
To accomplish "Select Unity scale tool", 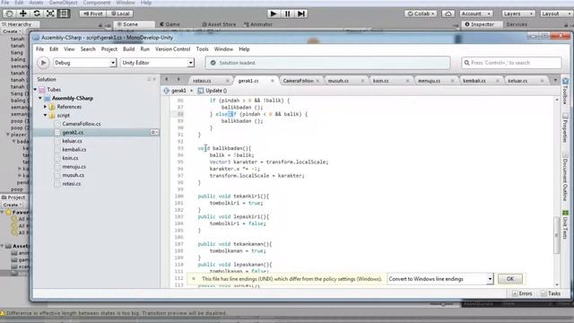I will click(50, 13).
